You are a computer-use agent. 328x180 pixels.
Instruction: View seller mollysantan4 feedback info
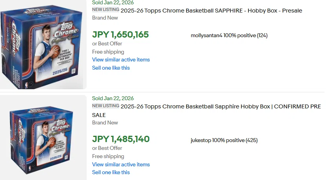coord(229,36)
